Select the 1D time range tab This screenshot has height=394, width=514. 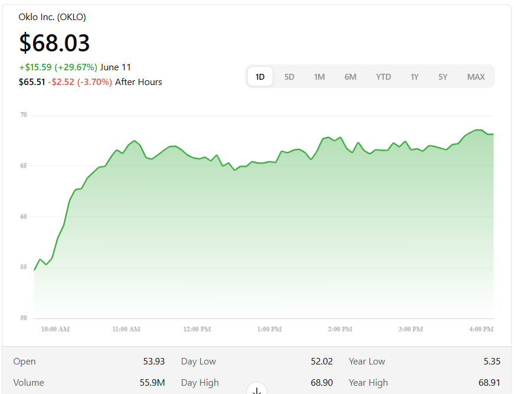[260, 77]
